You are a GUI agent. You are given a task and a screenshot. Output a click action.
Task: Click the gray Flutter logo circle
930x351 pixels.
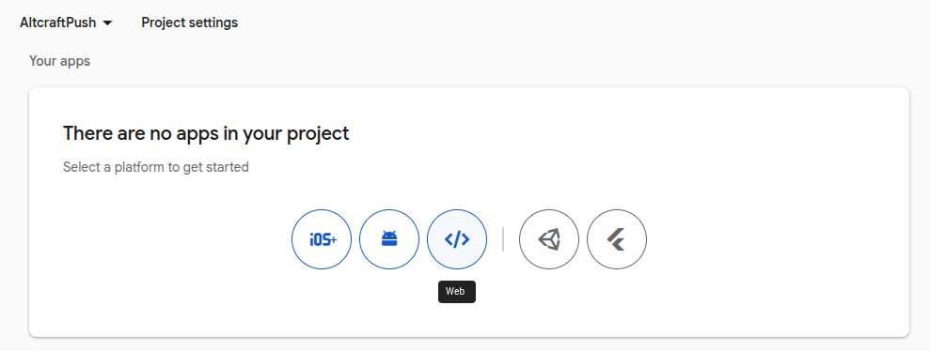617,239
